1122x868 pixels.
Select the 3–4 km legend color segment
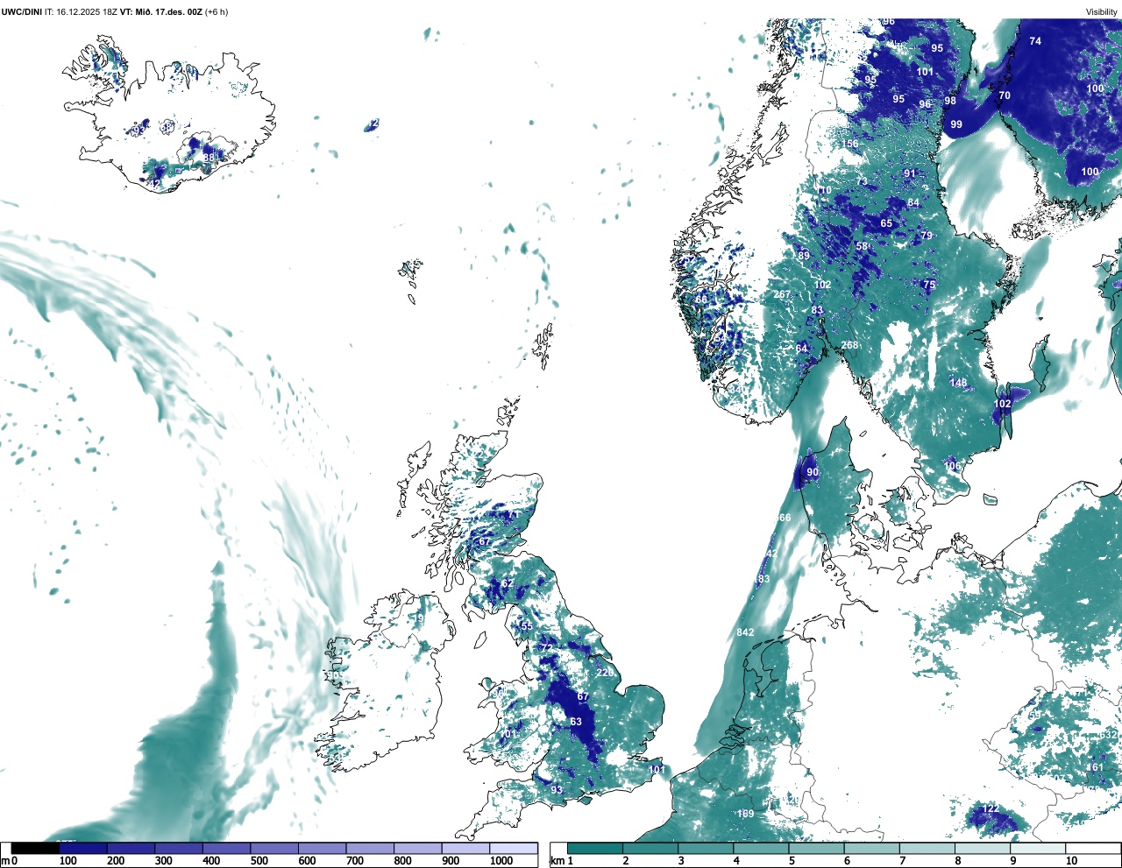point(706,848)
